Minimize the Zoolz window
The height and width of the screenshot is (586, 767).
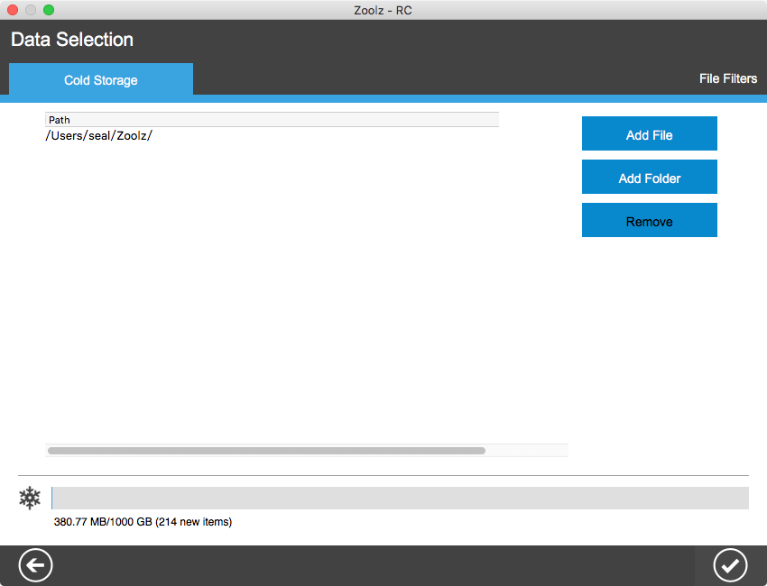31,10
